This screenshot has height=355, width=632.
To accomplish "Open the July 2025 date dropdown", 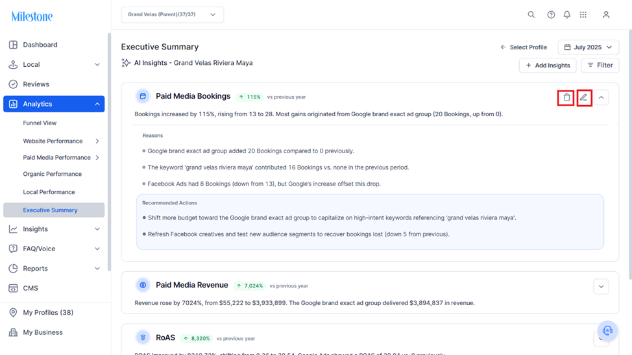I will pyautogui.click(x=588, y=47).
